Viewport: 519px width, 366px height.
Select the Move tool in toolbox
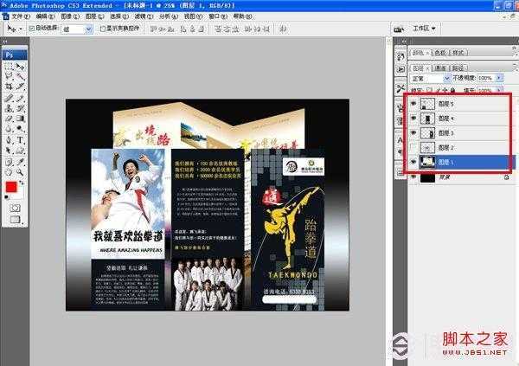point(20,67)
